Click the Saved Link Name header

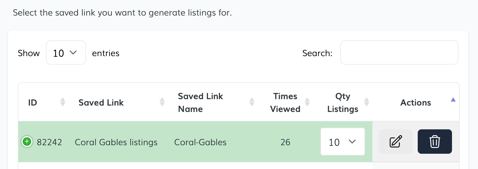(200, 102)
